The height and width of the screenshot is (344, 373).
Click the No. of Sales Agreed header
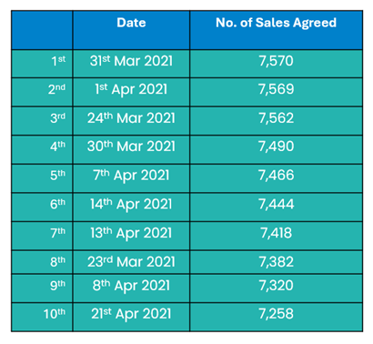click(276, 23)
